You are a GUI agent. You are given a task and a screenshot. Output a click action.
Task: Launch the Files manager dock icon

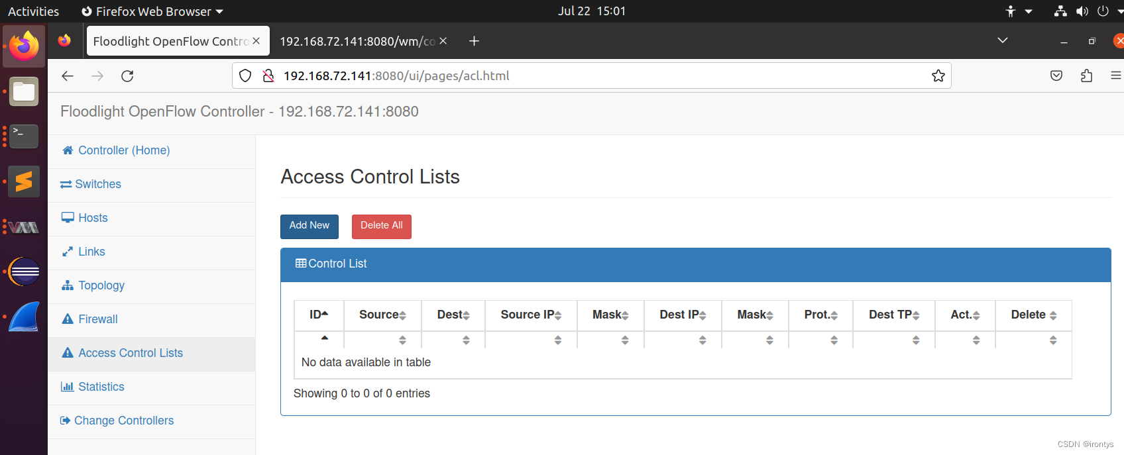pyautogui.click(x=24, y=91)
